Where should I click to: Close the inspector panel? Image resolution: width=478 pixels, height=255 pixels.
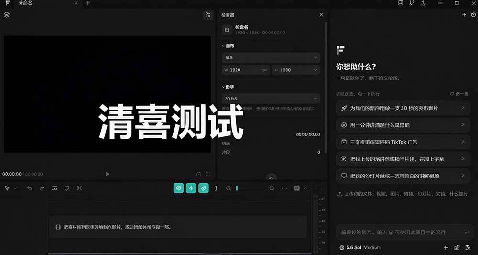click(321, 15)
